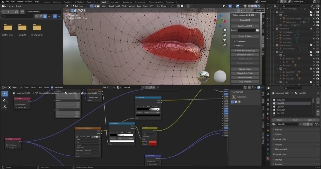Click the Merge Materials button
This screenshot has width=321, height=169.
(245, 77)
